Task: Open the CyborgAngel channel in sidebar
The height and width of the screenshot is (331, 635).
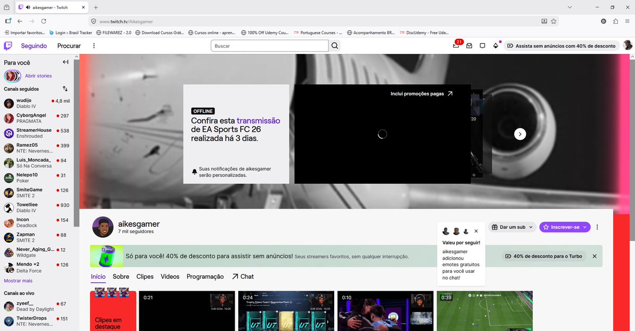Action: [37, 118]
